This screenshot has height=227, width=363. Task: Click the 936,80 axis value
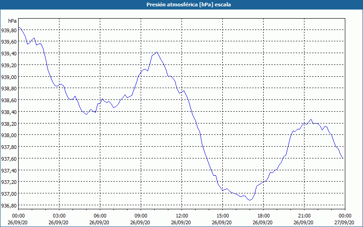(9, 205)
